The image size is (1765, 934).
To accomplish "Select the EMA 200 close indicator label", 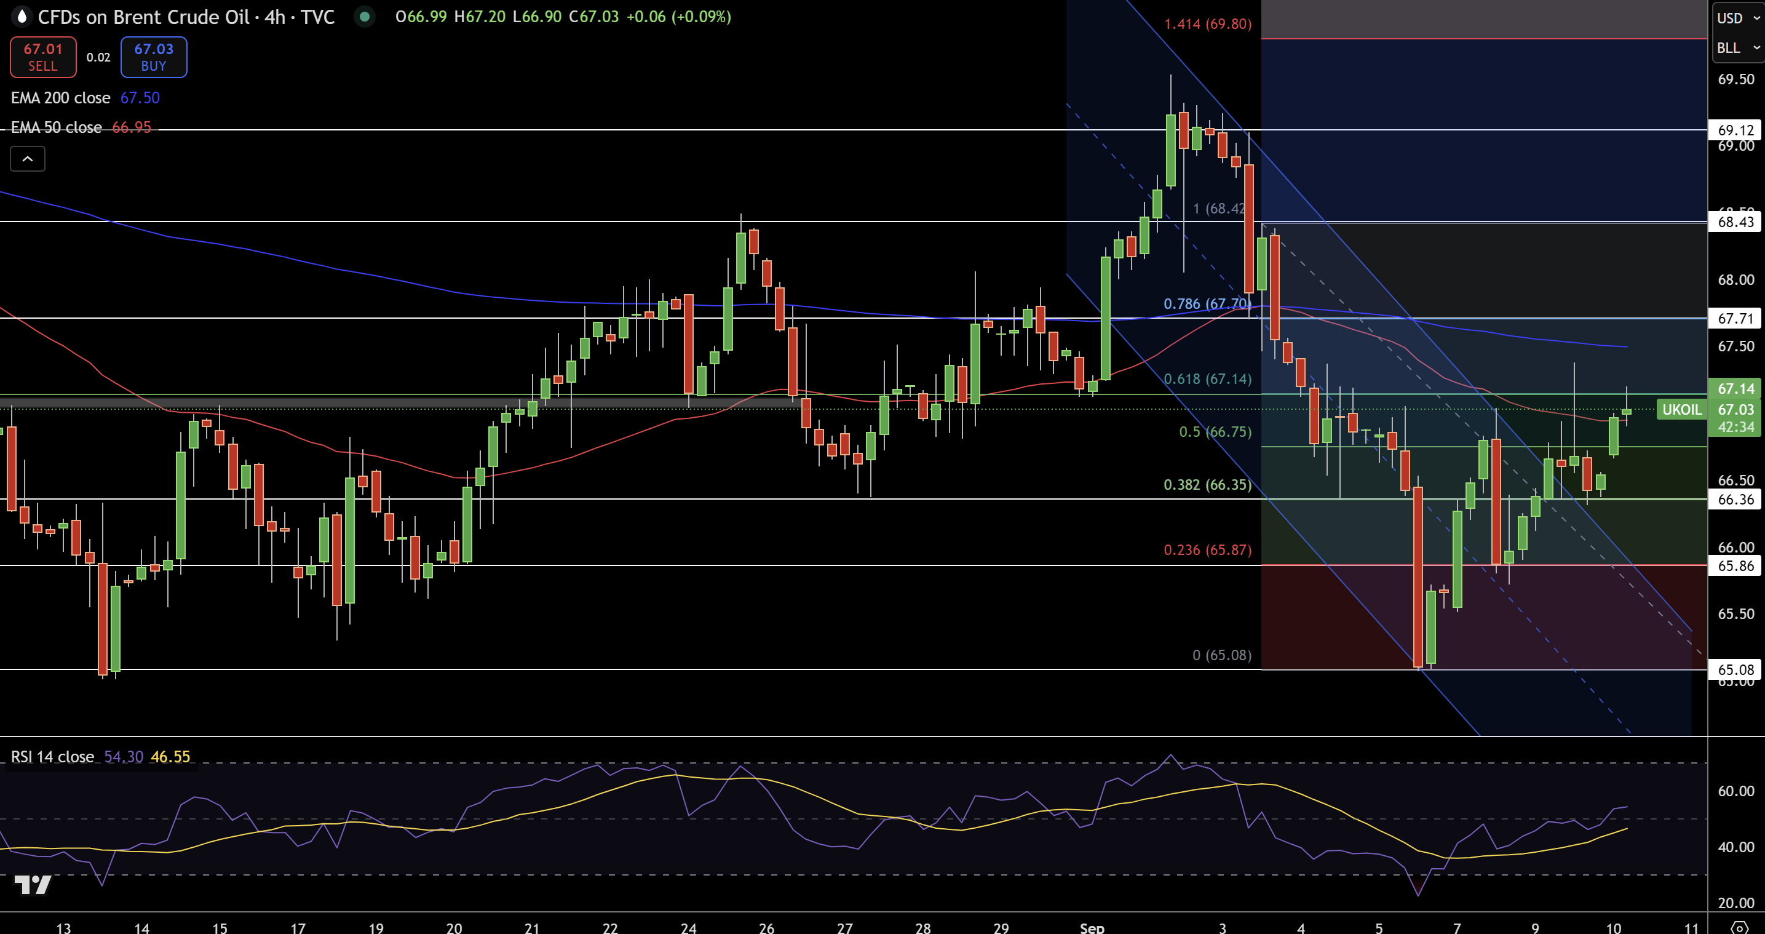I will 60,98.
